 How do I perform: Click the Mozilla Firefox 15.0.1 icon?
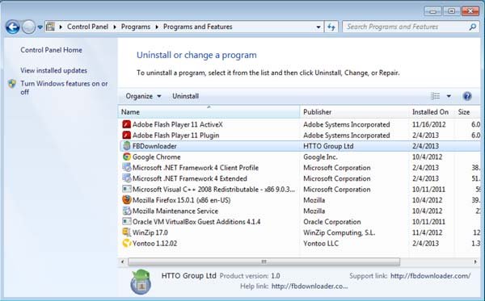(127, 200)
